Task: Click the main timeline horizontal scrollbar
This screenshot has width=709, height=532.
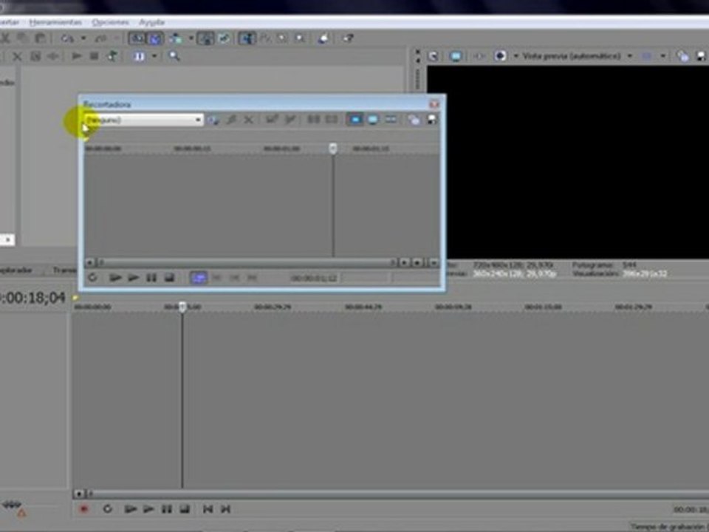Action: 396,494
